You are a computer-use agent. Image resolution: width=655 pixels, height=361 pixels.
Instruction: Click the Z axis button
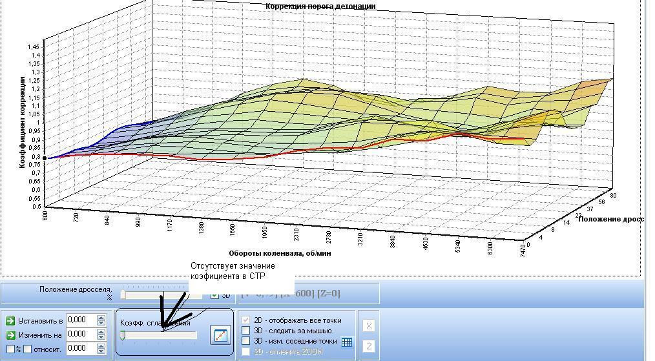point(368,346)
